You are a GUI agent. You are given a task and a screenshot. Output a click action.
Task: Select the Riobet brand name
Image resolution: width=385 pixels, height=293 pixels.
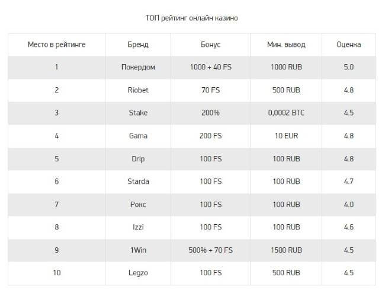tap(138, 90)
